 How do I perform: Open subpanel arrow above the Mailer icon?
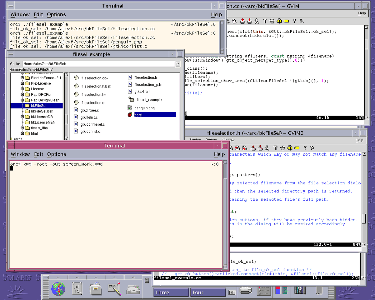coord(133,277)
